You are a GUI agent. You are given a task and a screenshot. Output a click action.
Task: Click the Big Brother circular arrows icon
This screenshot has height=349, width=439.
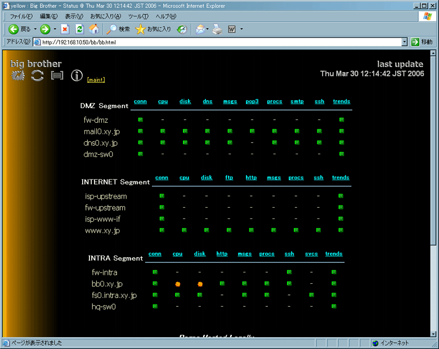[x=37, y=76]
